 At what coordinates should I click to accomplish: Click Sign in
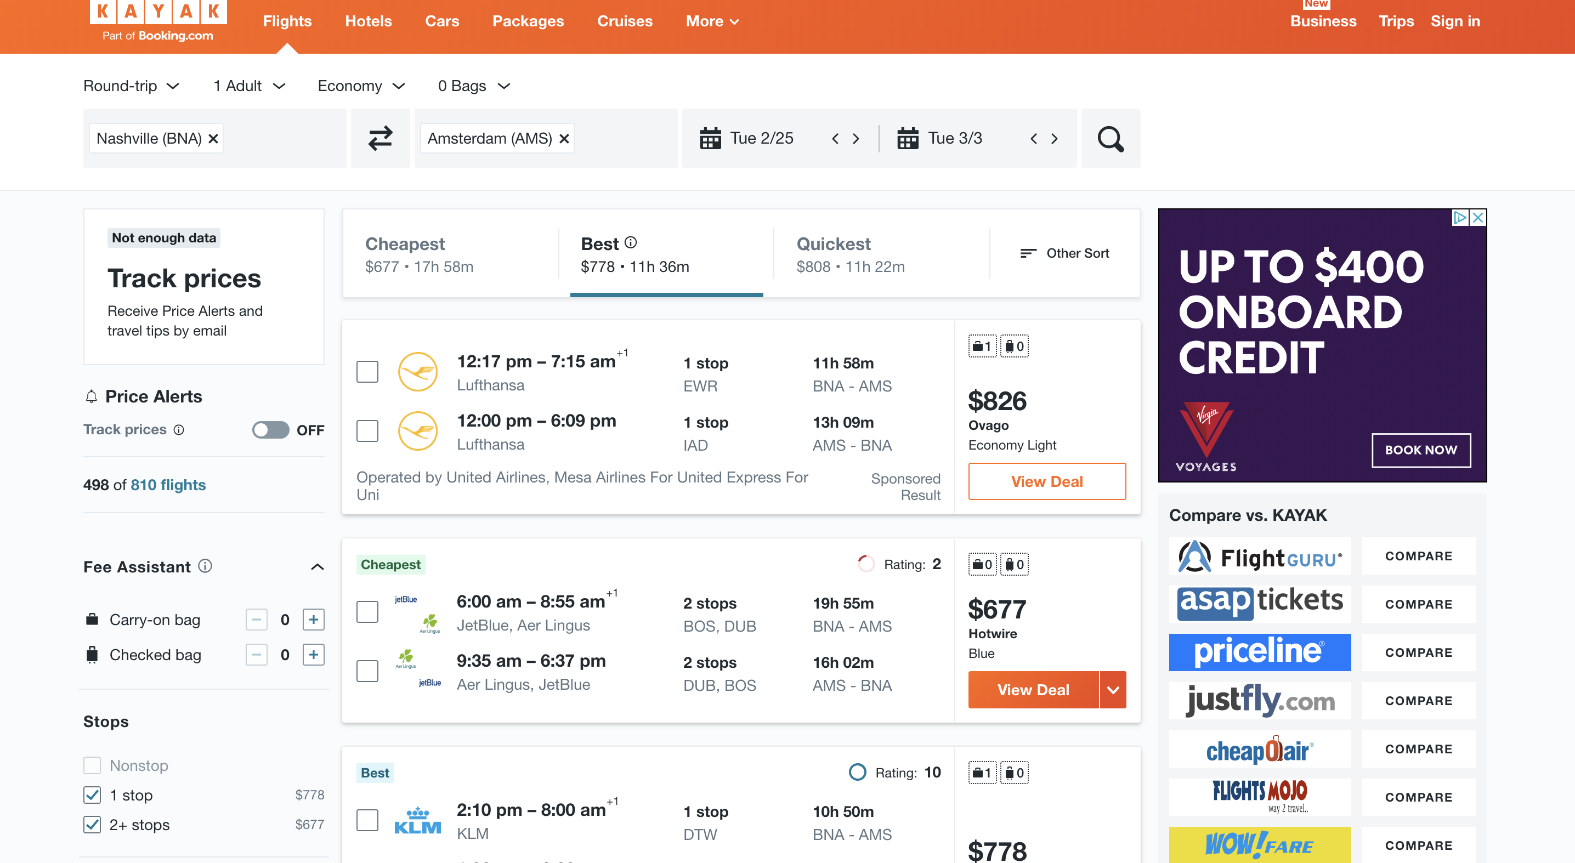tap(1455, 21)
